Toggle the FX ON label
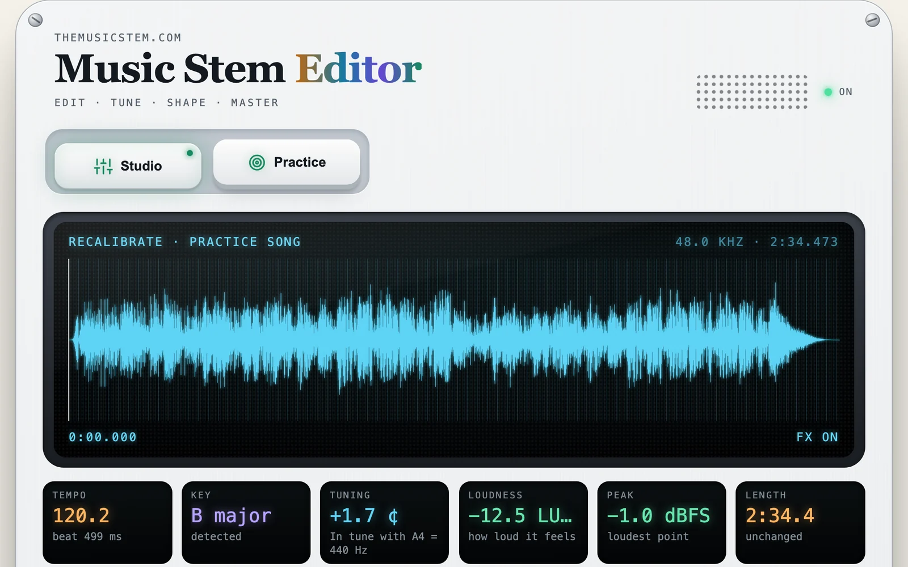The width and height of the screenshot is (908, 567). tap(817, 437)
